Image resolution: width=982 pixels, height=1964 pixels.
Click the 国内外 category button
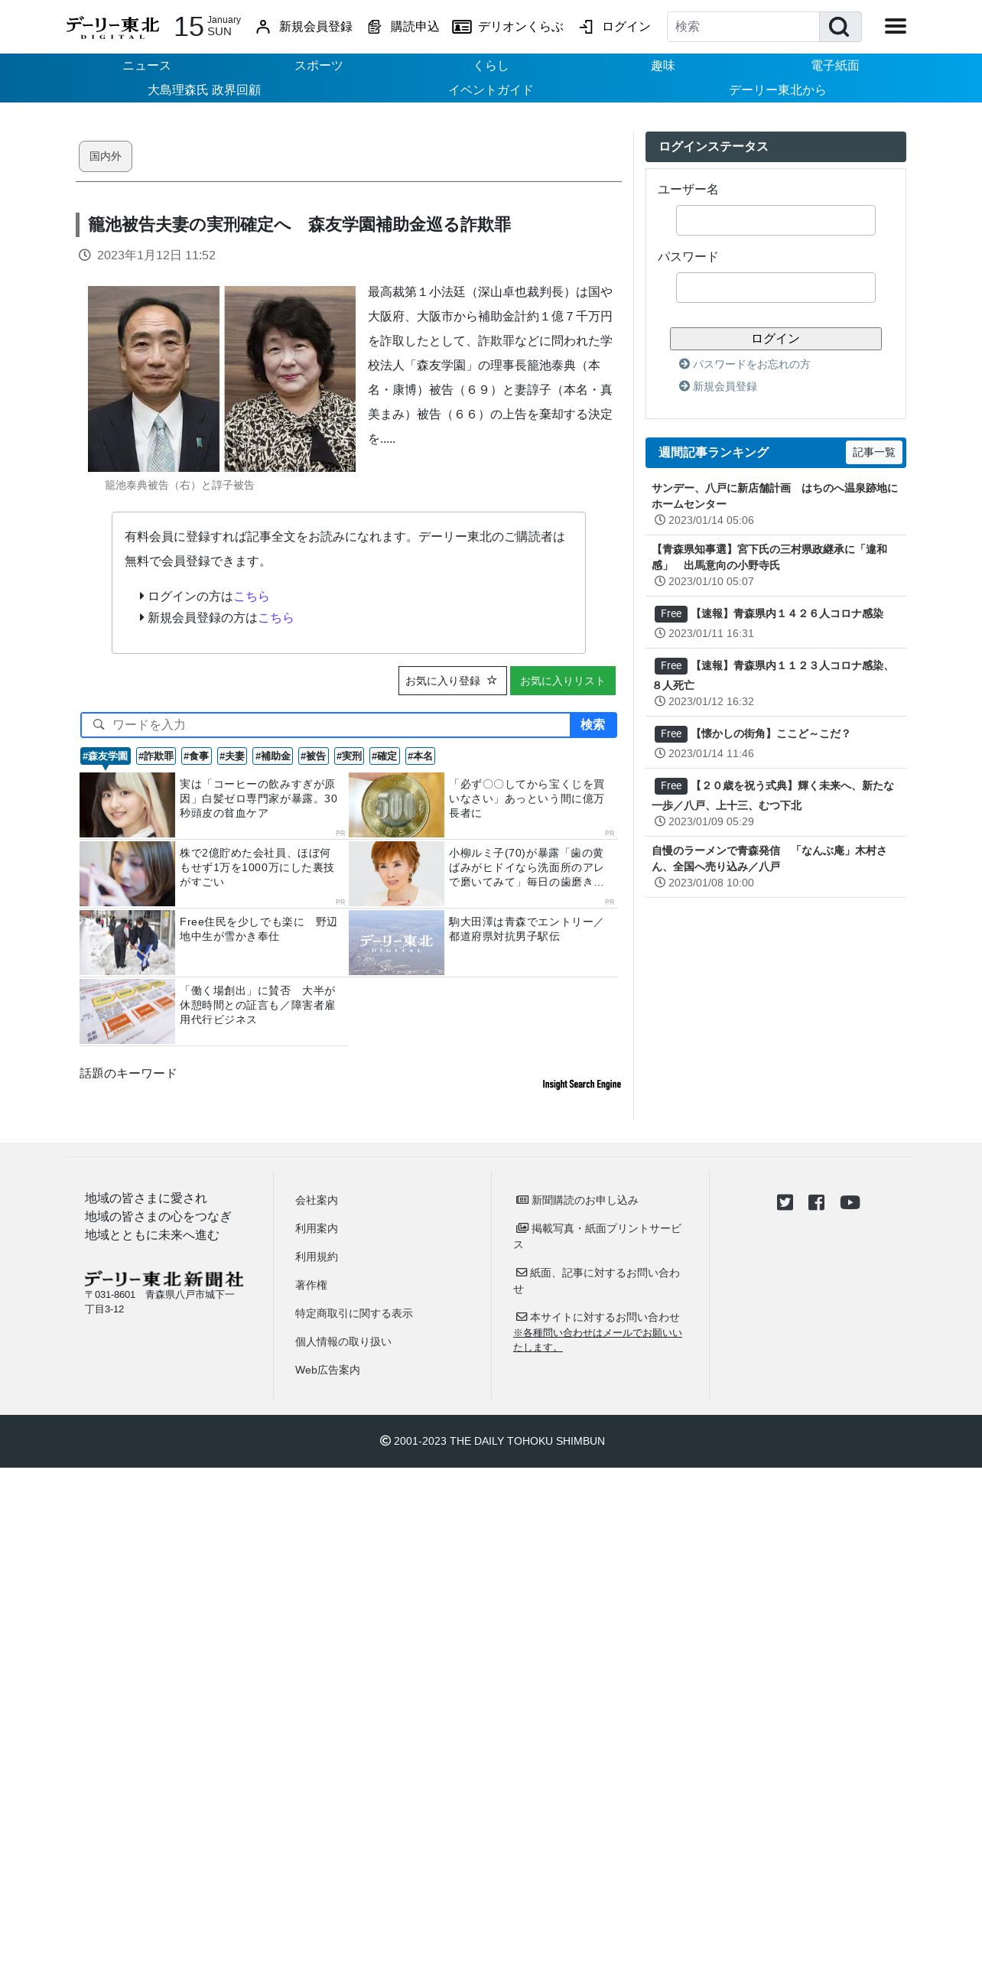point(106,156)
